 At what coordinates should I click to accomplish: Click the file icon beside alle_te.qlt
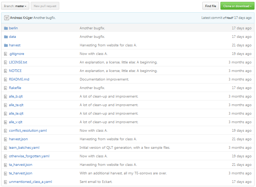click(x=6, y=114)
